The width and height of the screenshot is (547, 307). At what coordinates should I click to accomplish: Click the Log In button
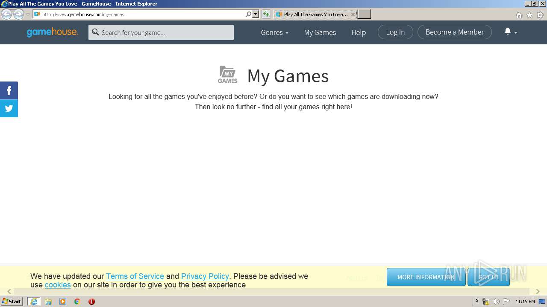pos(395,32)
